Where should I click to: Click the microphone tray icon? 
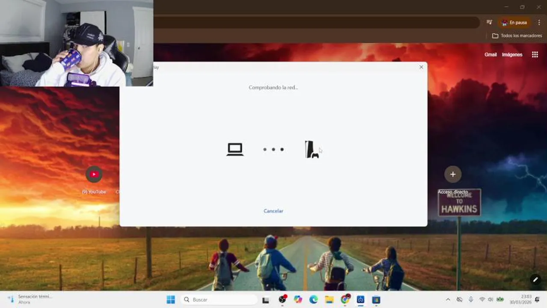pos(471,299)
